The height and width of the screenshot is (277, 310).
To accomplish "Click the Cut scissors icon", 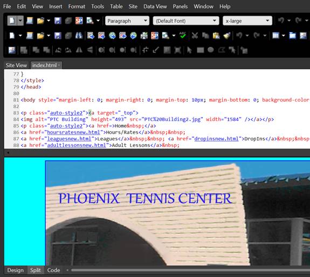I will pos(195,35).
